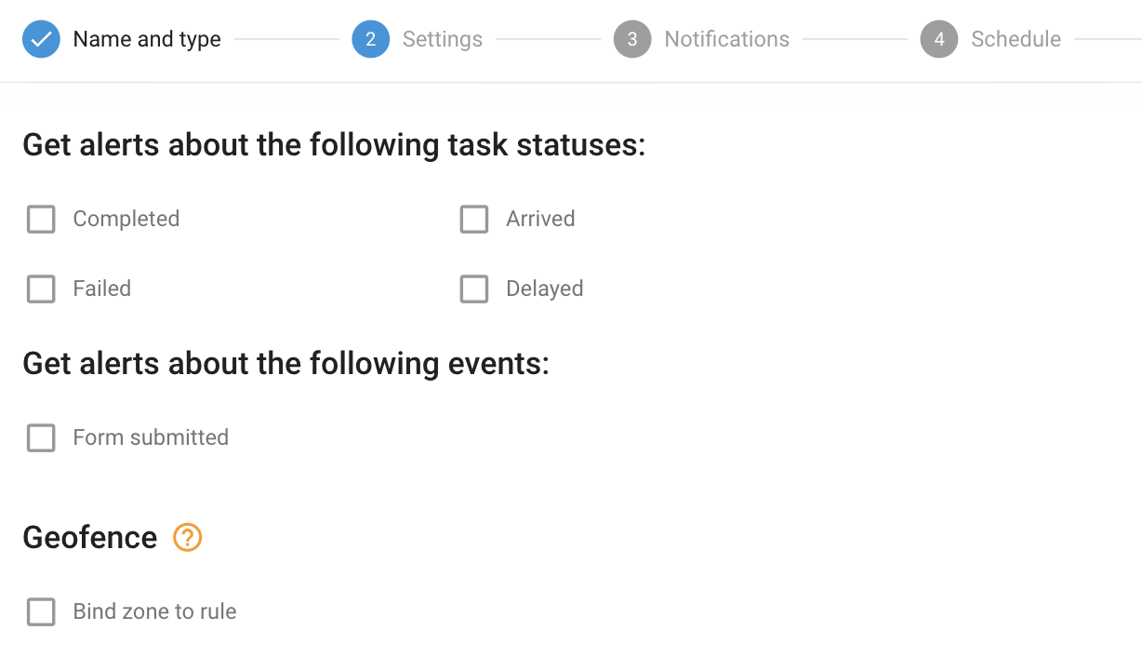The height and width of the screenshot is (657, 1142).
Task: Toggle the Delayed status checkbox
Action: click(474, 289)
